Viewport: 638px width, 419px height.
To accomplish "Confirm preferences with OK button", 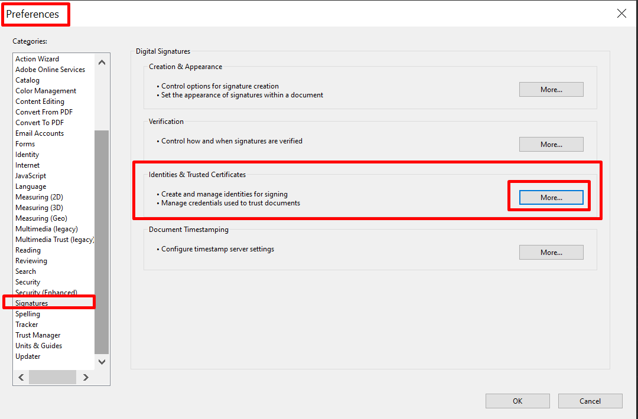I will [517, 401].
